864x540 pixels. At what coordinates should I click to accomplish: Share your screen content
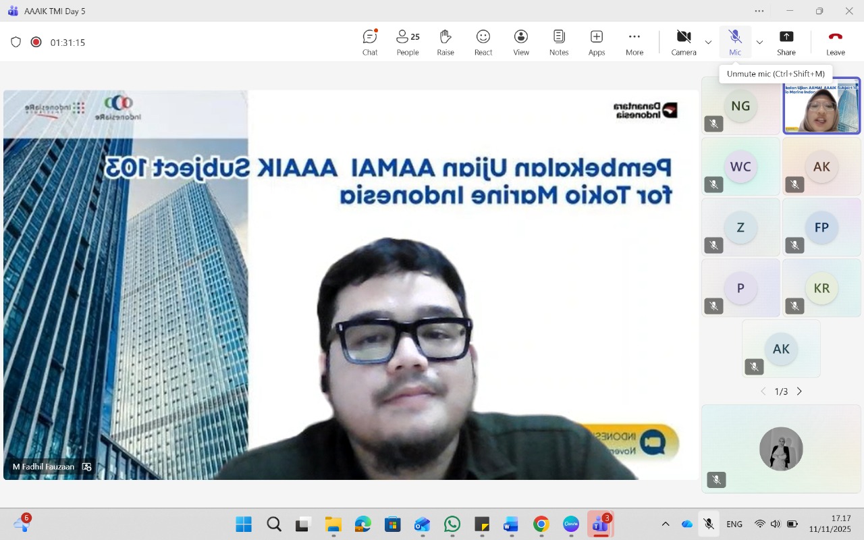(786, 42)
